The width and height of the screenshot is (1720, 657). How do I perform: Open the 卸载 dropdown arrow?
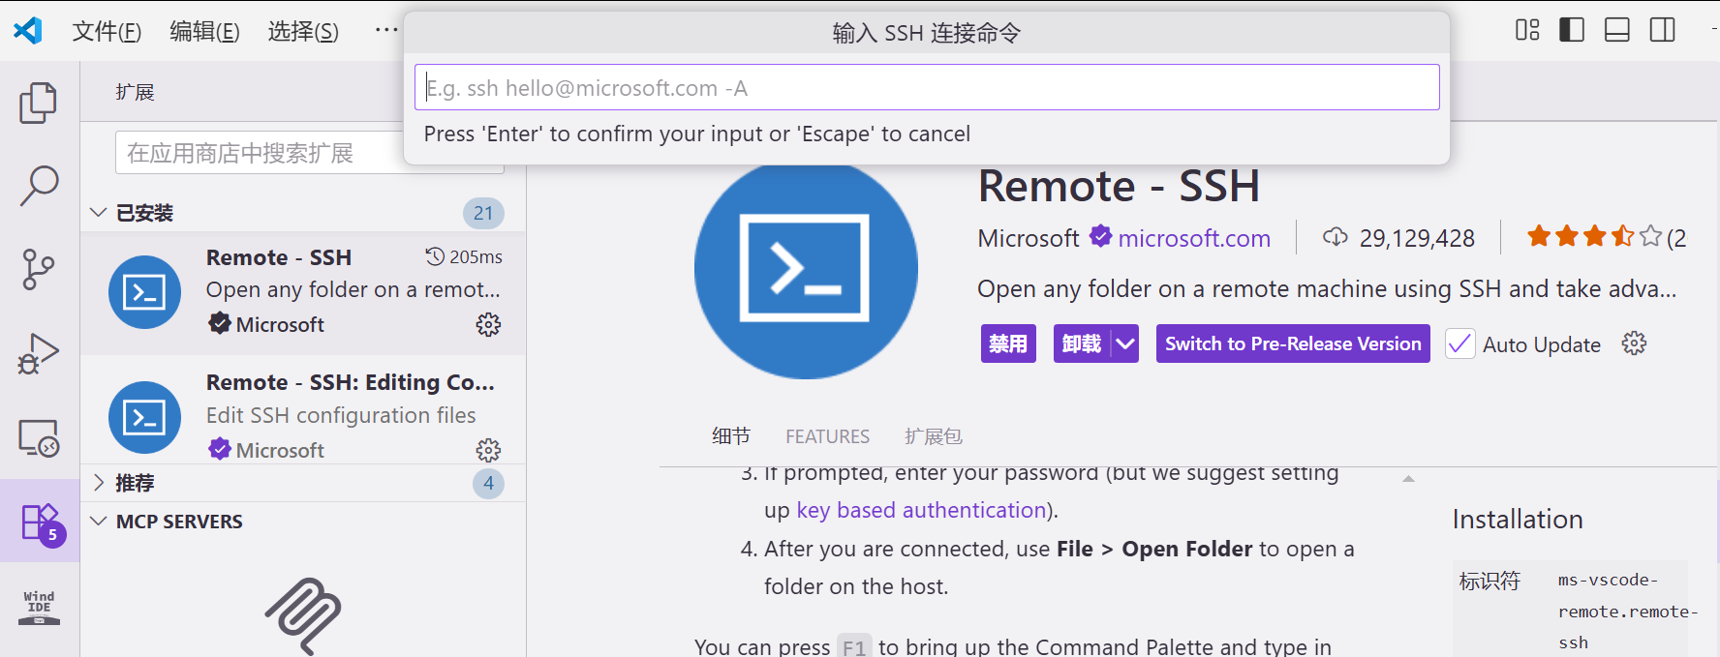(x=1124, y=343)
